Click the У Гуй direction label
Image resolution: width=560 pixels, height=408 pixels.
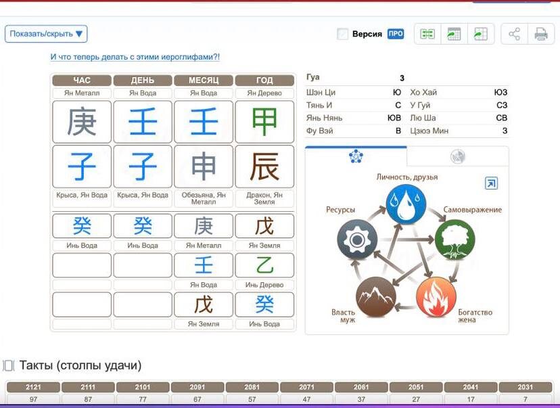tap(421, 106)
